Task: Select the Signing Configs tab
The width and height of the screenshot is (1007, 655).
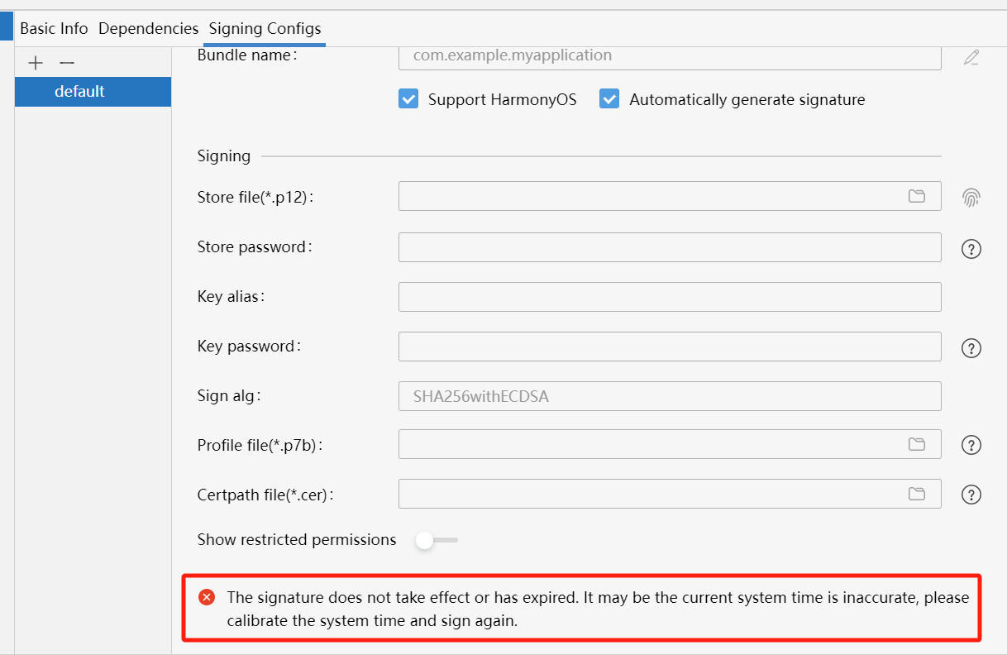Action: tap(265, 28)
